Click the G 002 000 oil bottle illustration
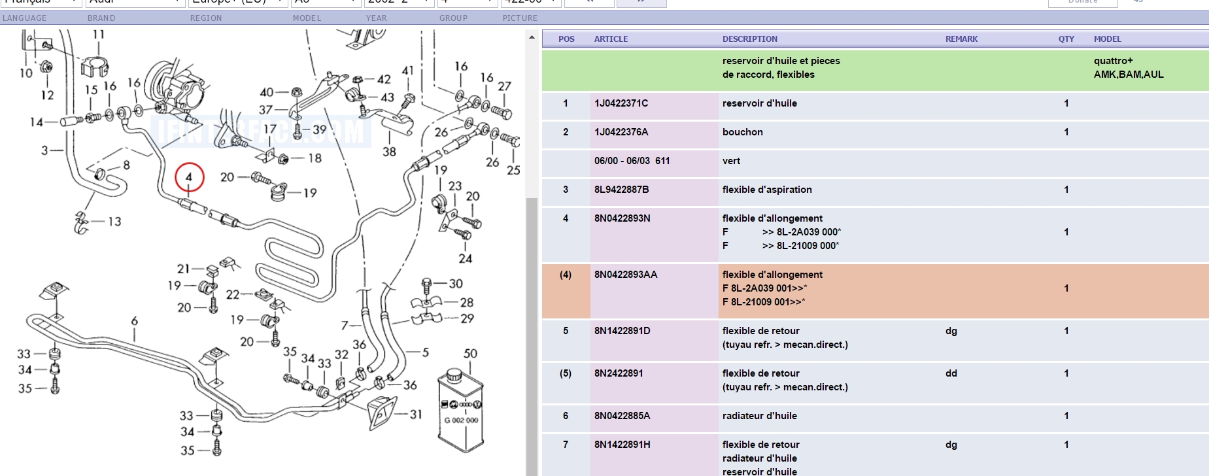The width and height of the screenshot is (1209, 476). pyautogui.click(x=461, y=411)
